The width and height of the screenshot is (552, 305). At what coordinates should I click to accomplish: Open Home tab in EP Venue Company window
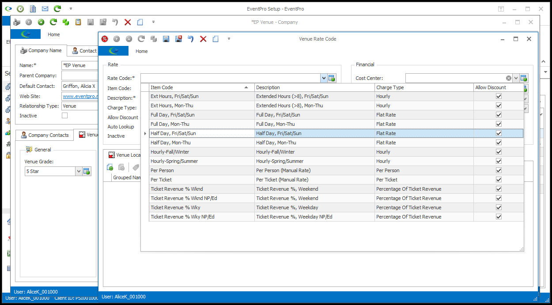pos(54,34)
